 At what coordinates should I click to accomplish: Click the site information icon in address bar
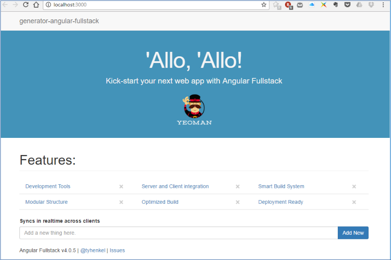[48, 5]
